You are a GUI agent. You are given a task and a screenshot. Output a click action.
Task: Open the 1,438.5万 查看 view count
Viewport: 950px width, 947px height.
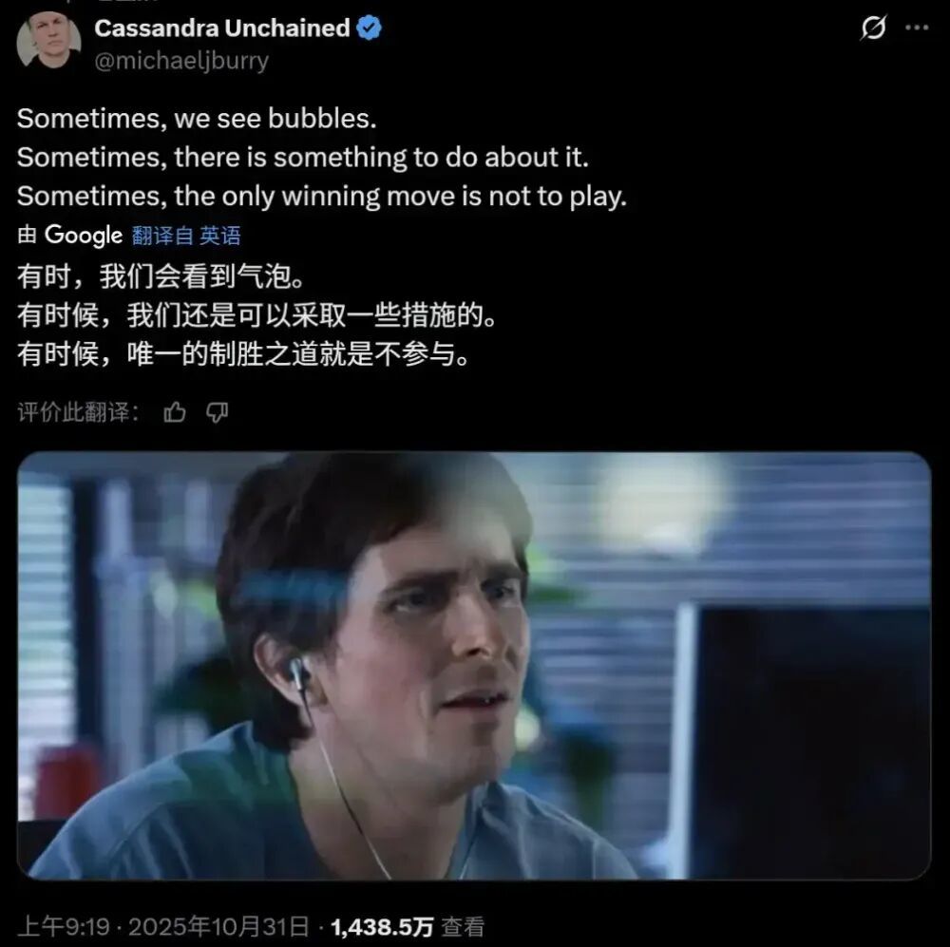pyautogui.click(x=408, y=926)
